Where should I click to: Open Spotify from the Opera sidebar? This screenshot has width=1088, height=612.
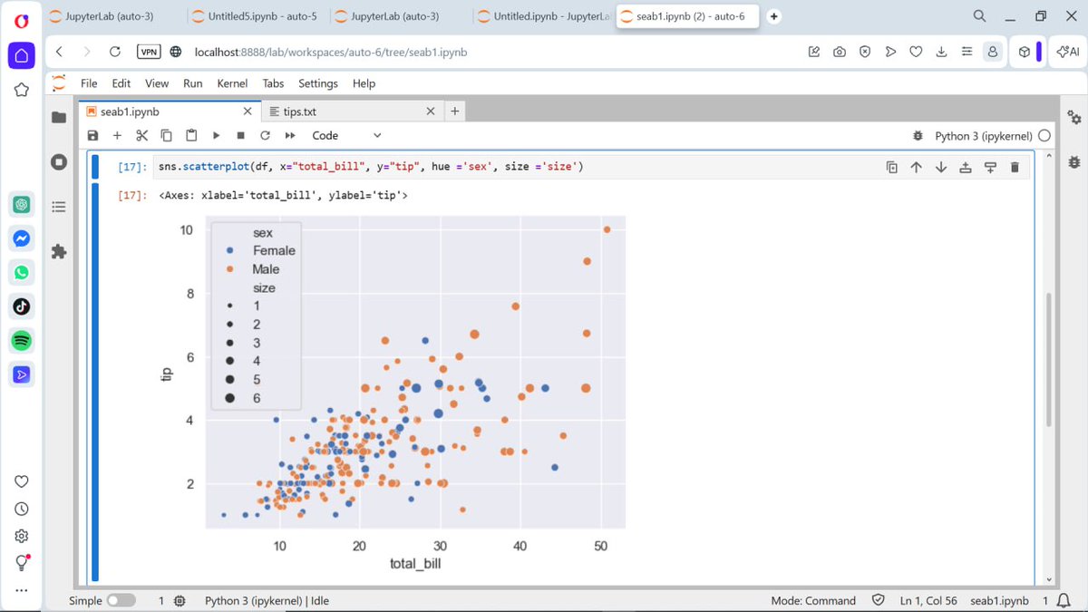point(23,340)
